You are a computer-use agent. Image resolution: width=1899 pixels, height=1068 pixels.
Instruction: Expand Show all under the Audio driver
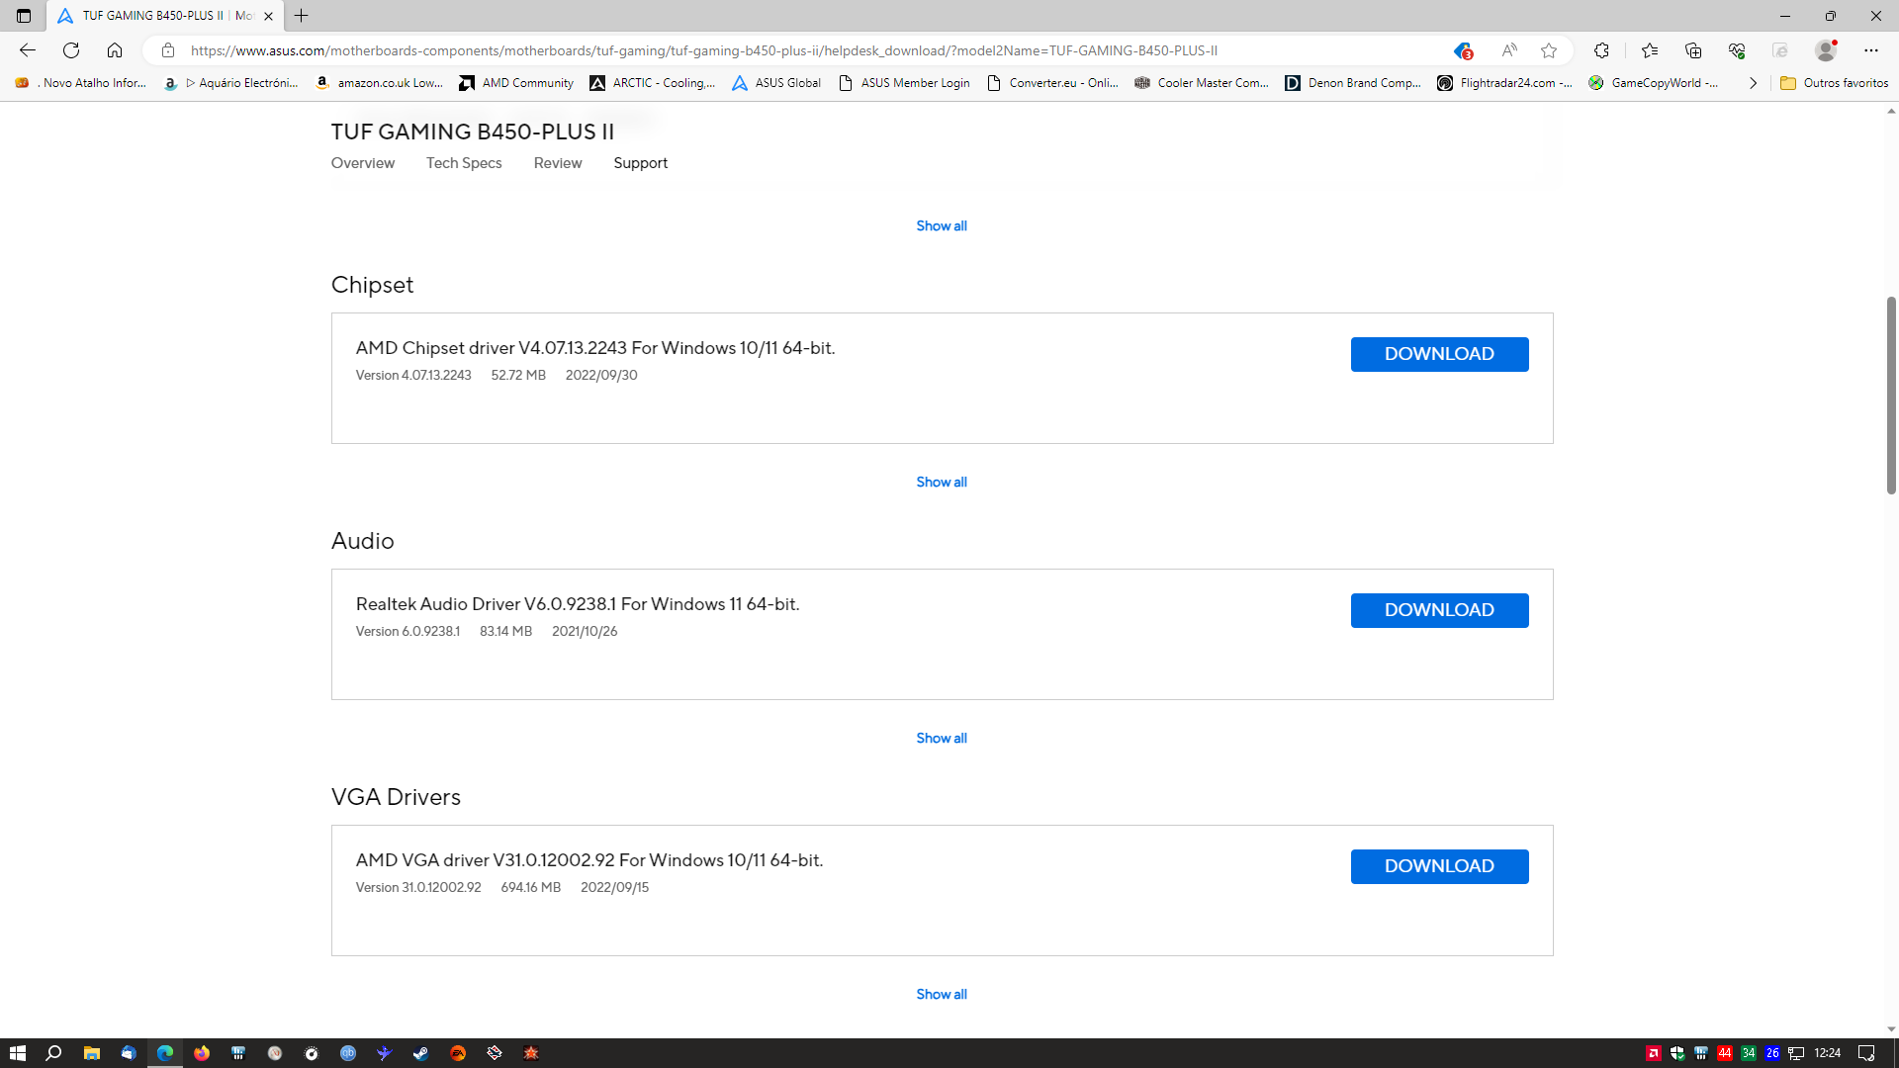coord(942,738)
